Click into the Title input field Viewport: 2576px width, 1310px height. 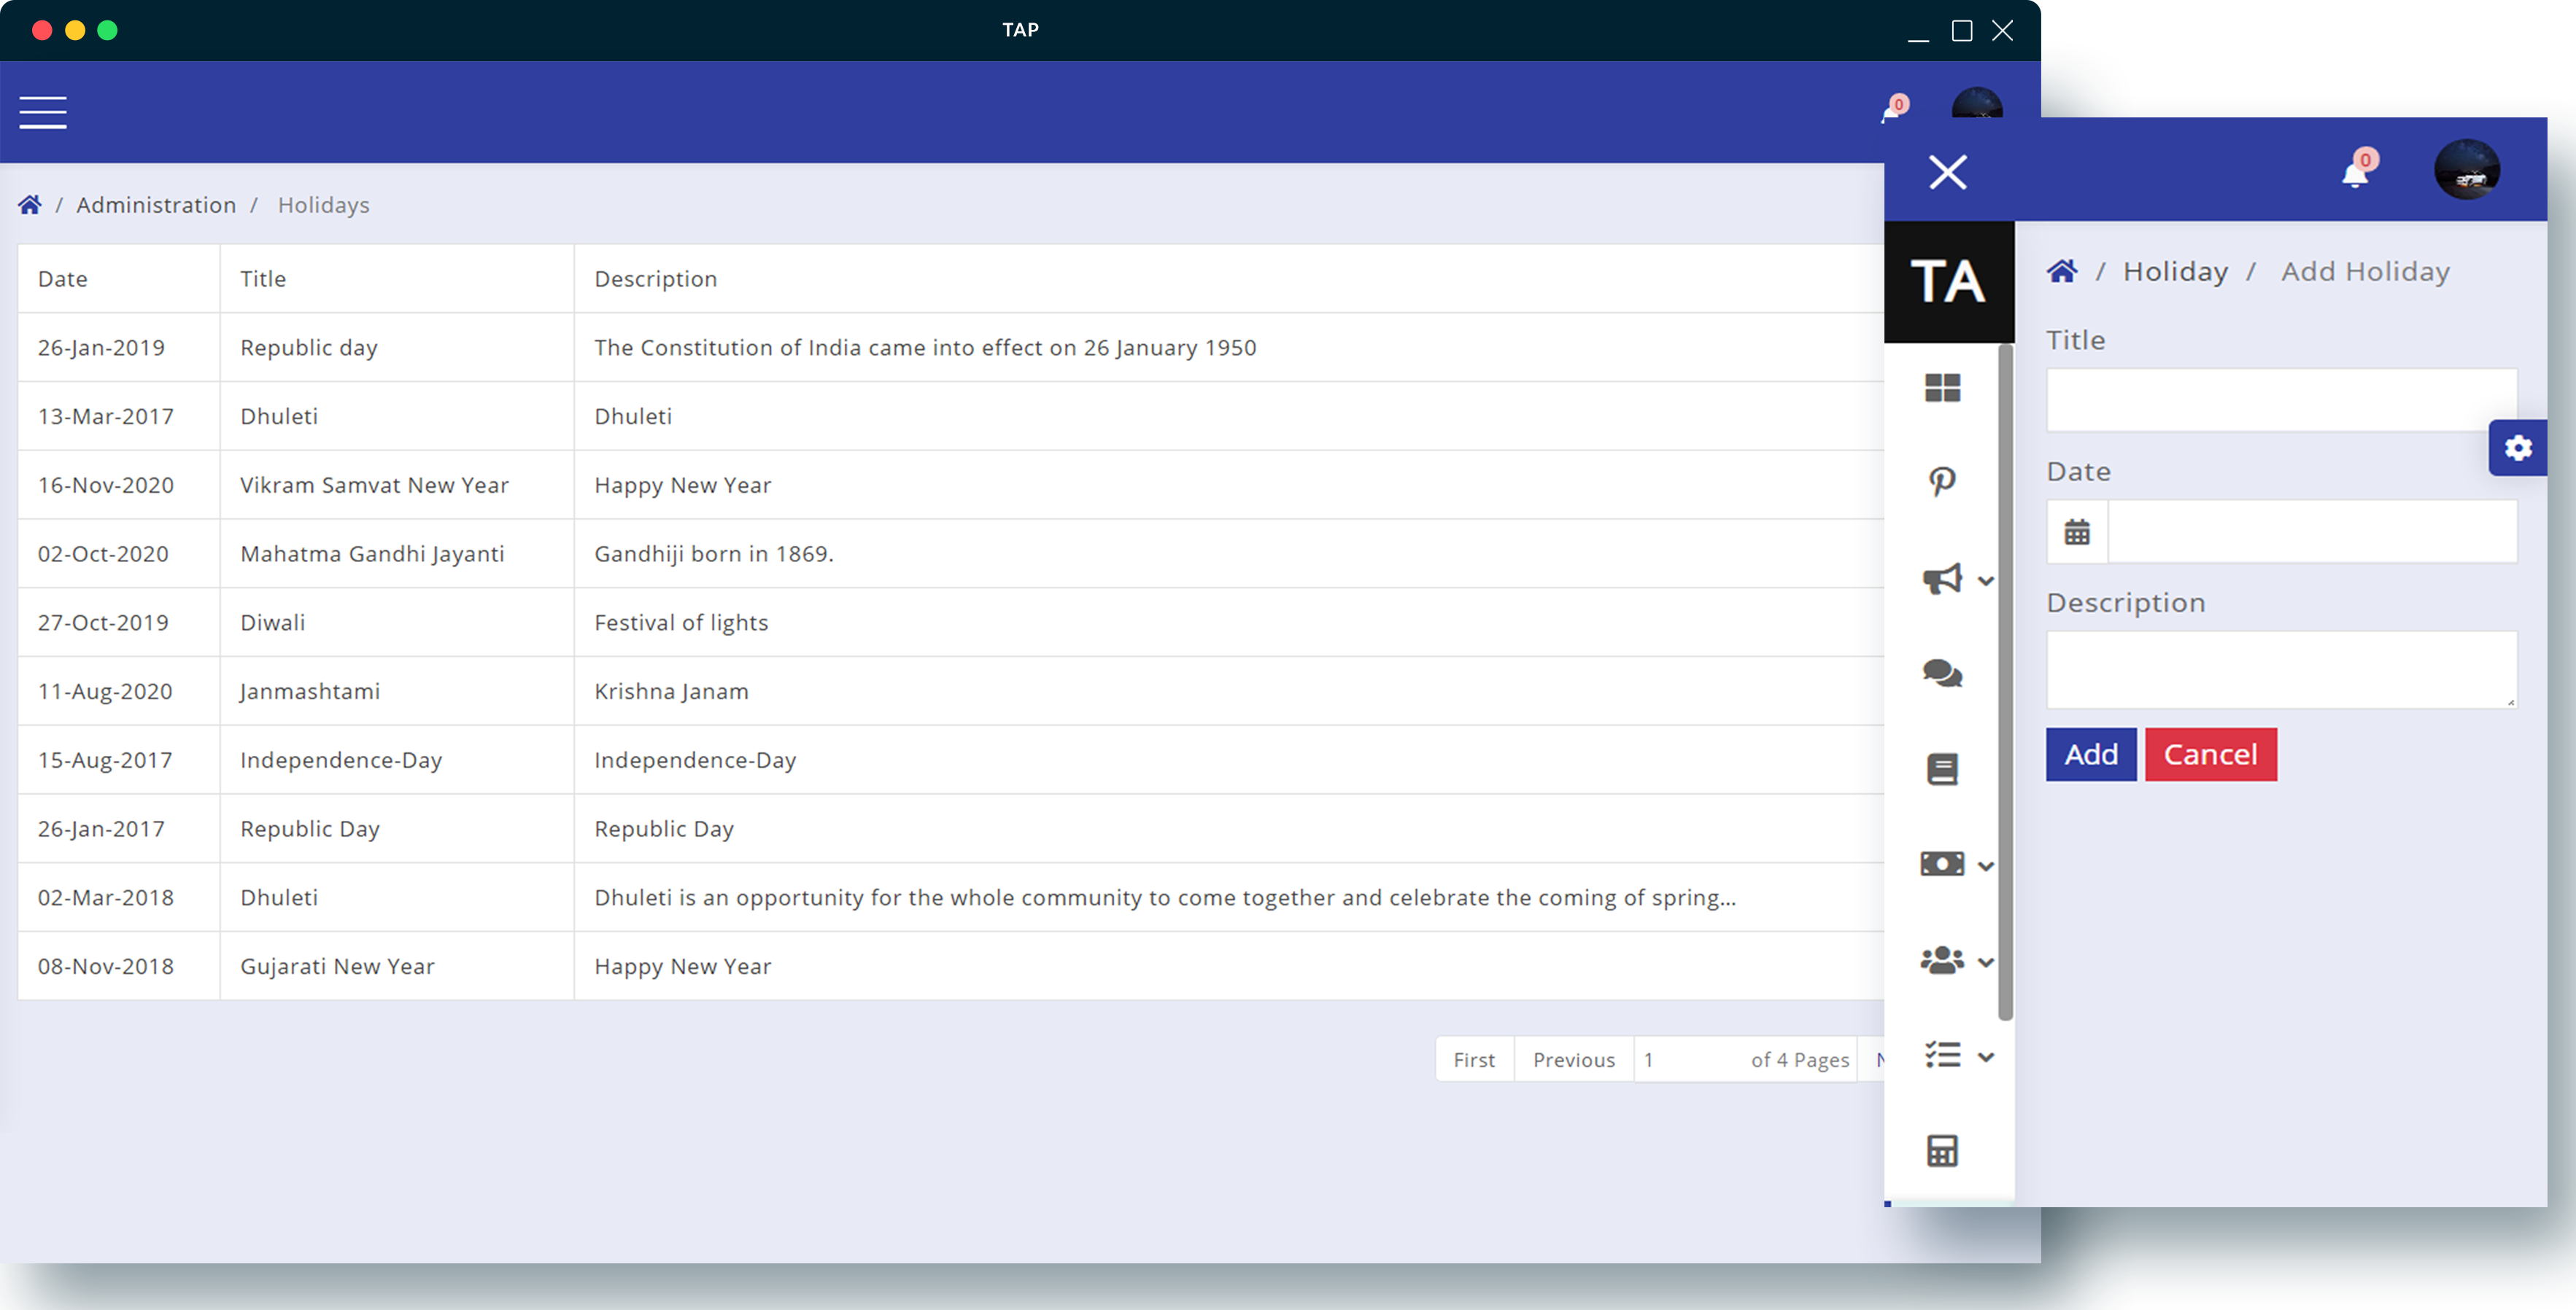click(x=2280, y=399)
